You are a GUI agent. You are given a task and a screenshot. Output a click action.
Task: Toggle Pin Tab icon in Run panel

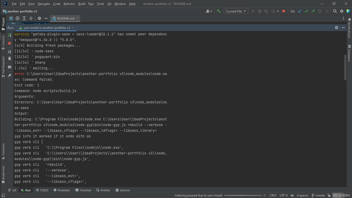[x=10, y=76]
